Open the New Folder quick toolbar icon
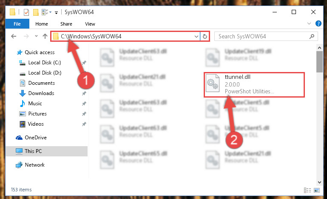Image resolution: width=327 pixels, height=199 pixels. tap(36, 12)
